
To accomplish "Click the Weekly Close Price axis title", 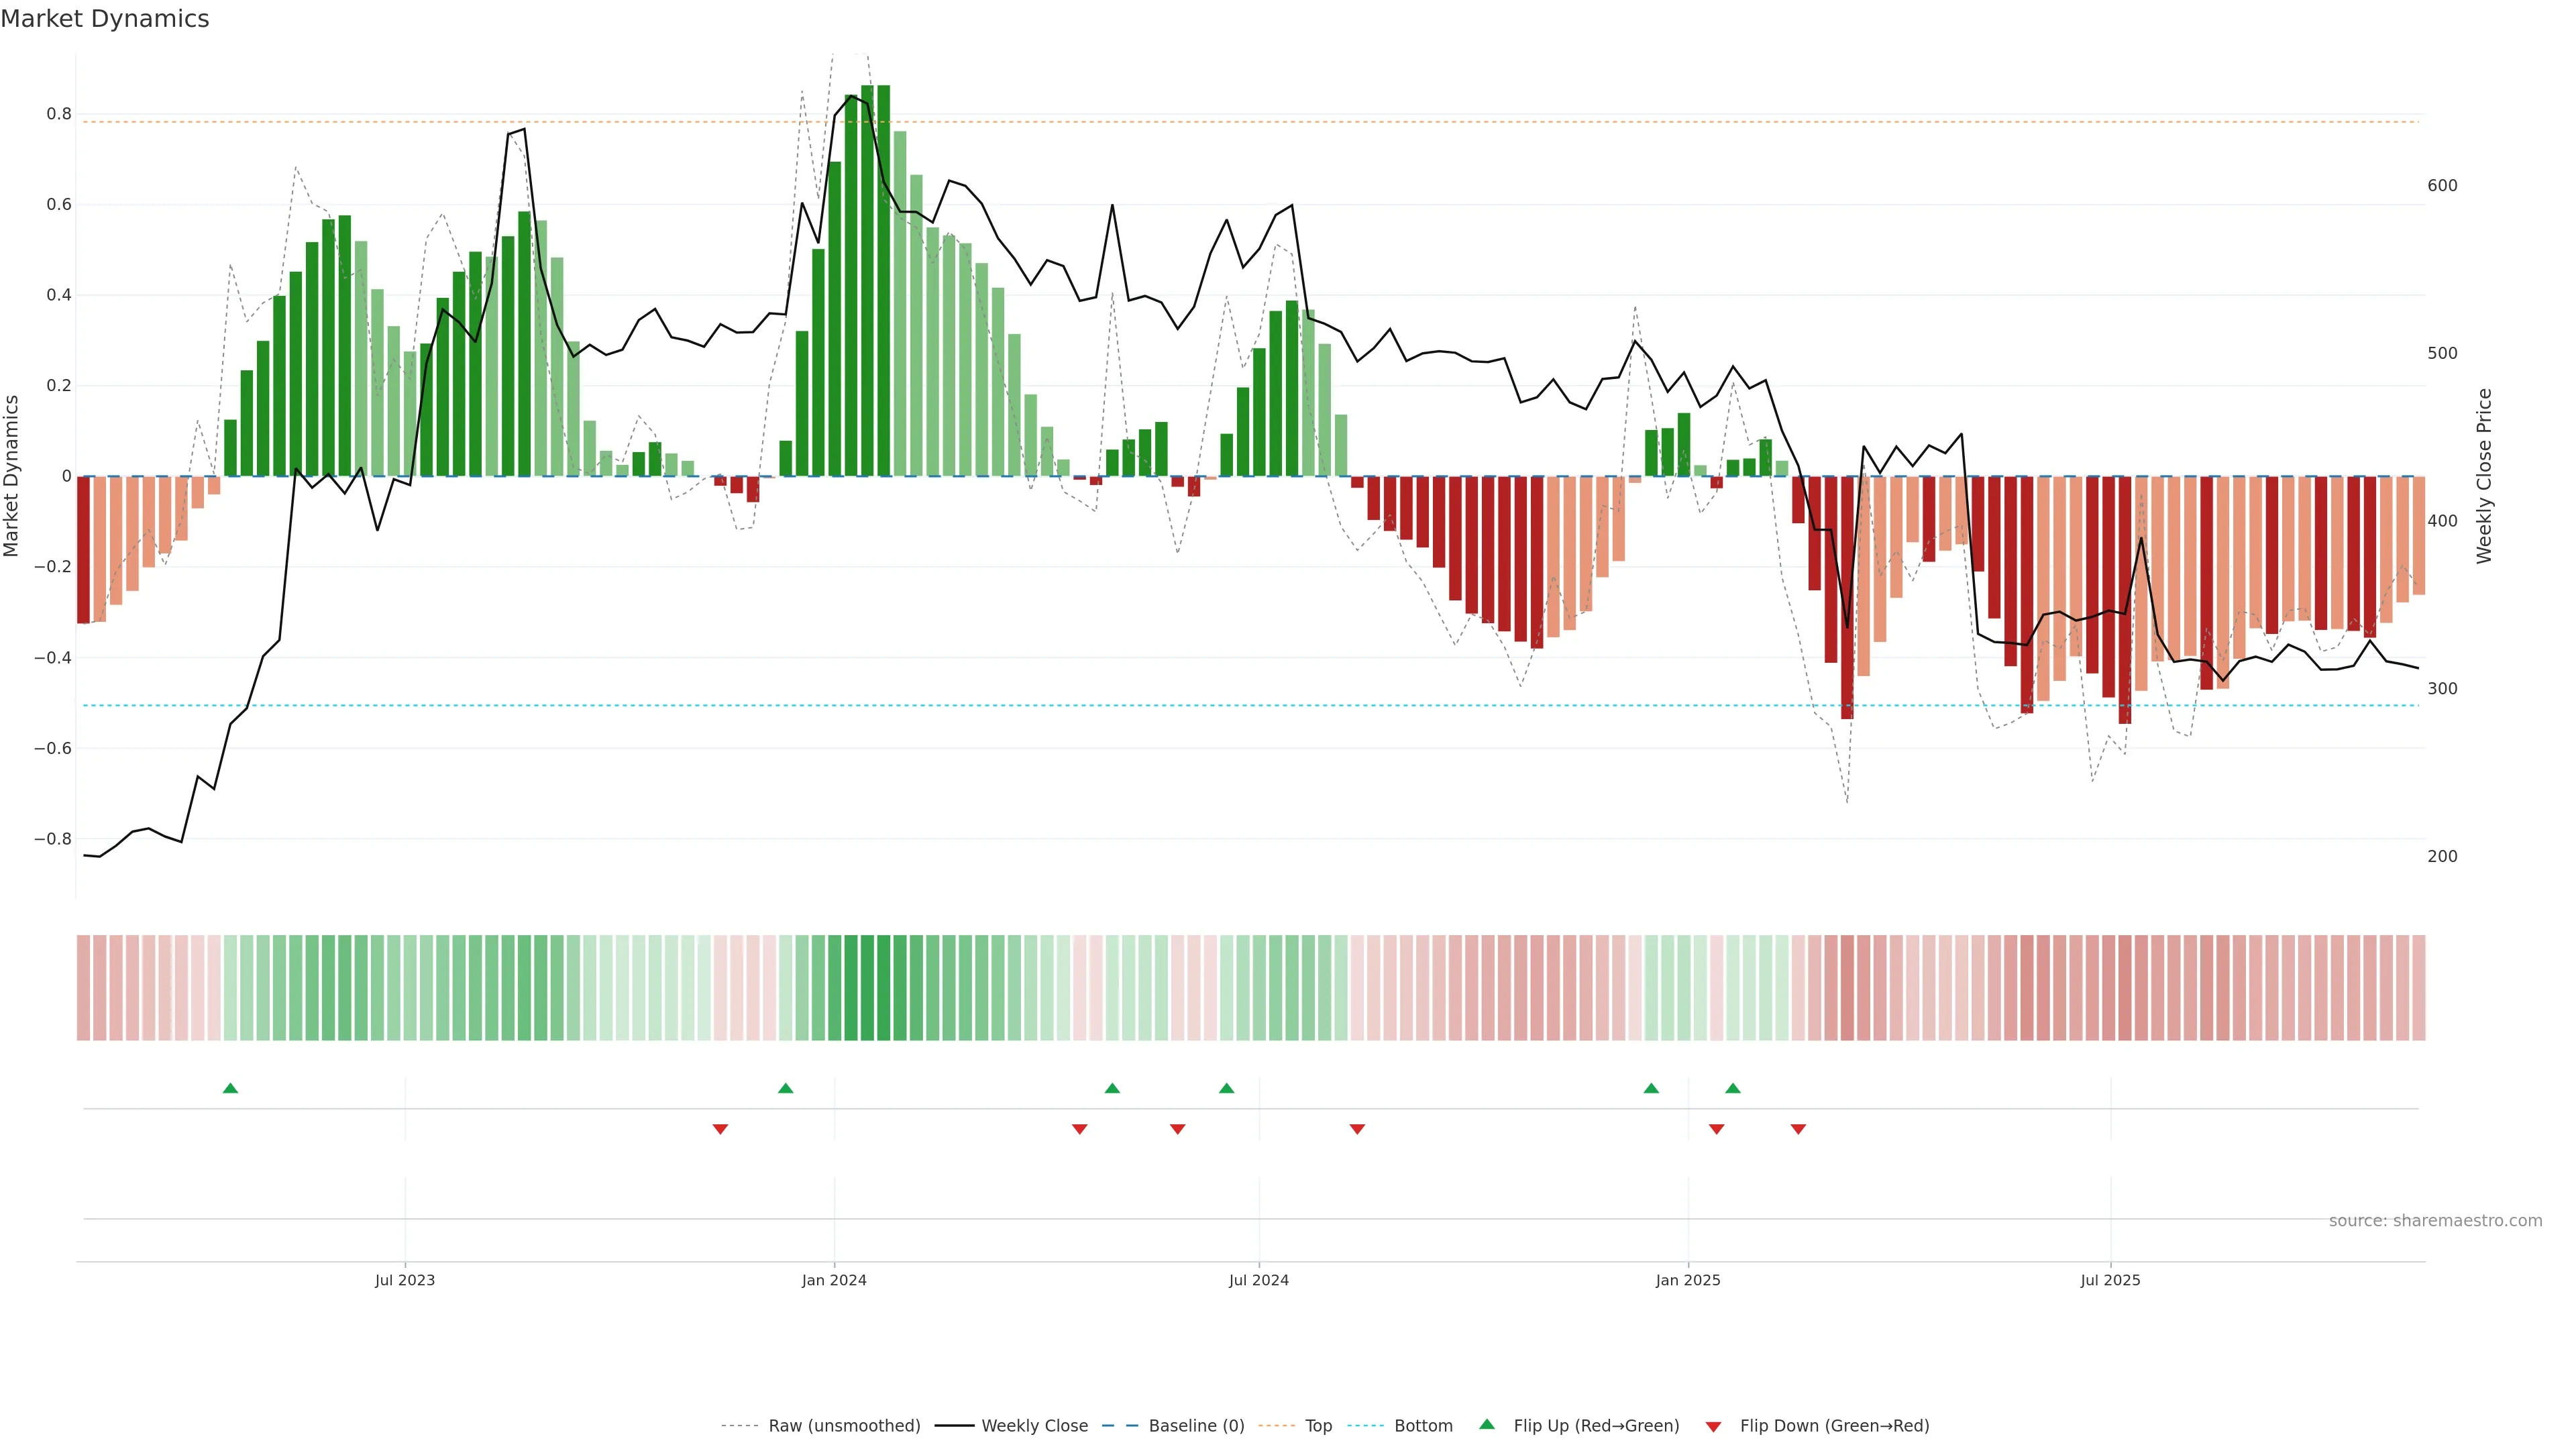I will tap(2484, 476).
